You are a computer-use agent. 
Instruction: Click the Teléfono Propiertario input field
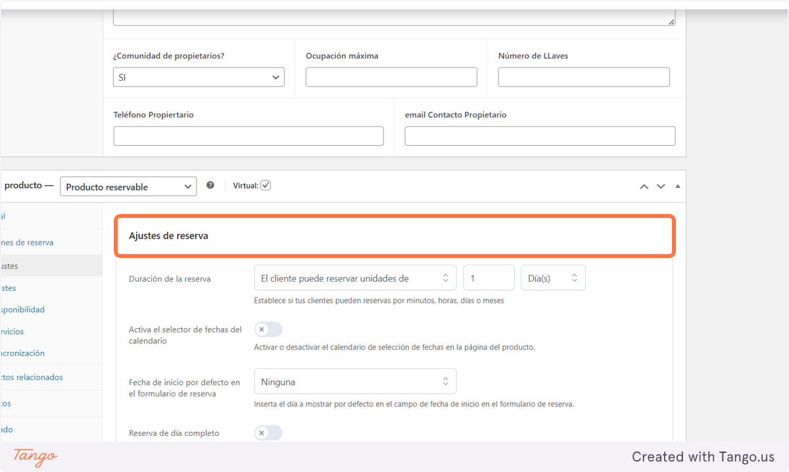pos(249,136)
